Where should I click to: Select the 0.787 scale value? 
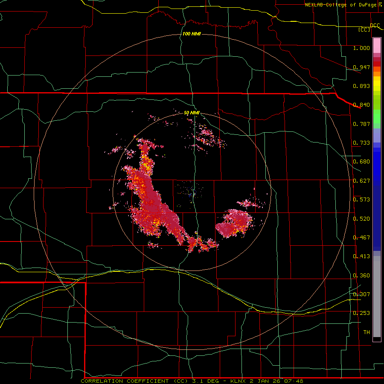[x=361, y=124]
